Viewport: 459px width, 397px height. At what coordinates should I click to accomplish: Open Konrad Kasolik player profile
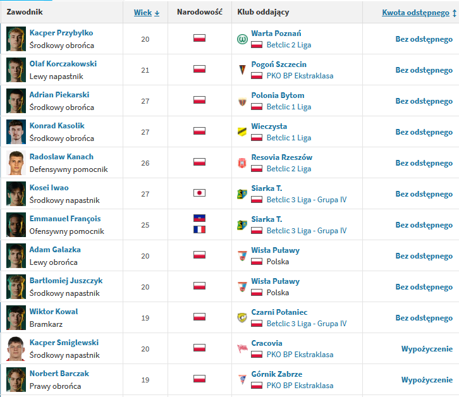[x=57, y=126]
